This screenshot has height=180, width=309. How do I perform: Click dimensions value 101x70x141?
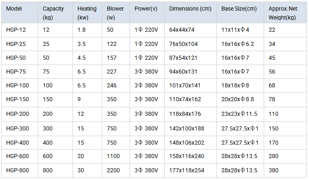point(185,85)
